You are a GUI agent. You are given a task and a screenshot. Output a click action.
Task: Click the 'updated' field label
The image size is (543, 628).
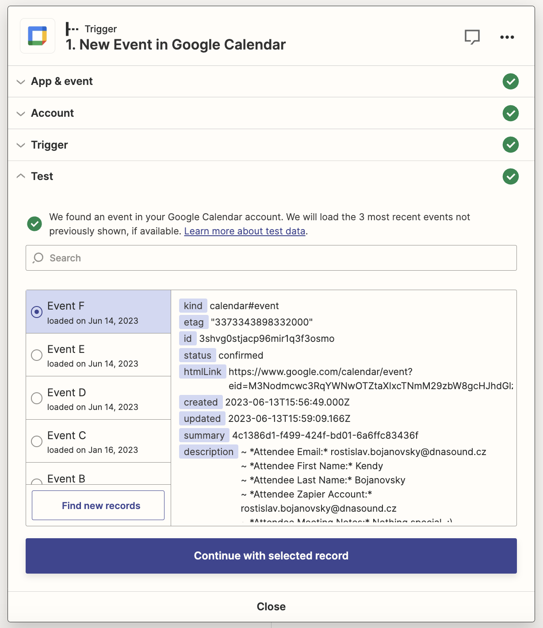click(202, 418)
